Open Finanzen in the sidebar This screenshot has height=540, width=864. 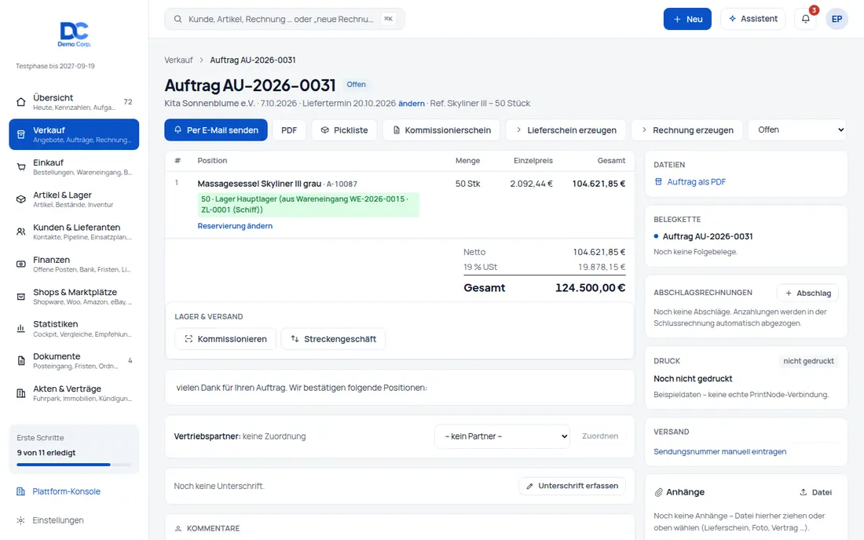coord(74,265)
